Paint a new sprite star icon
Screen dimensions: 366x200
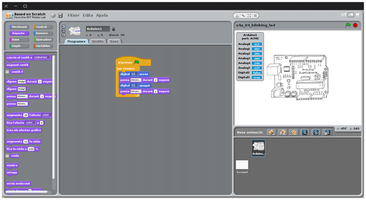(271, 132)
